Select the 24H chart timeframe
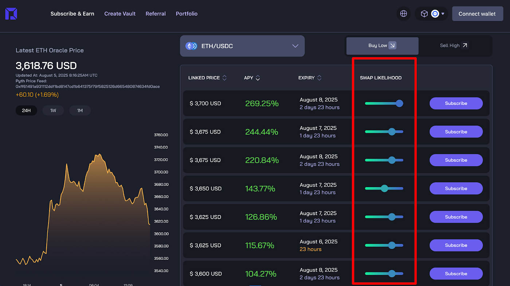510x286 pixels. point(26,110)
